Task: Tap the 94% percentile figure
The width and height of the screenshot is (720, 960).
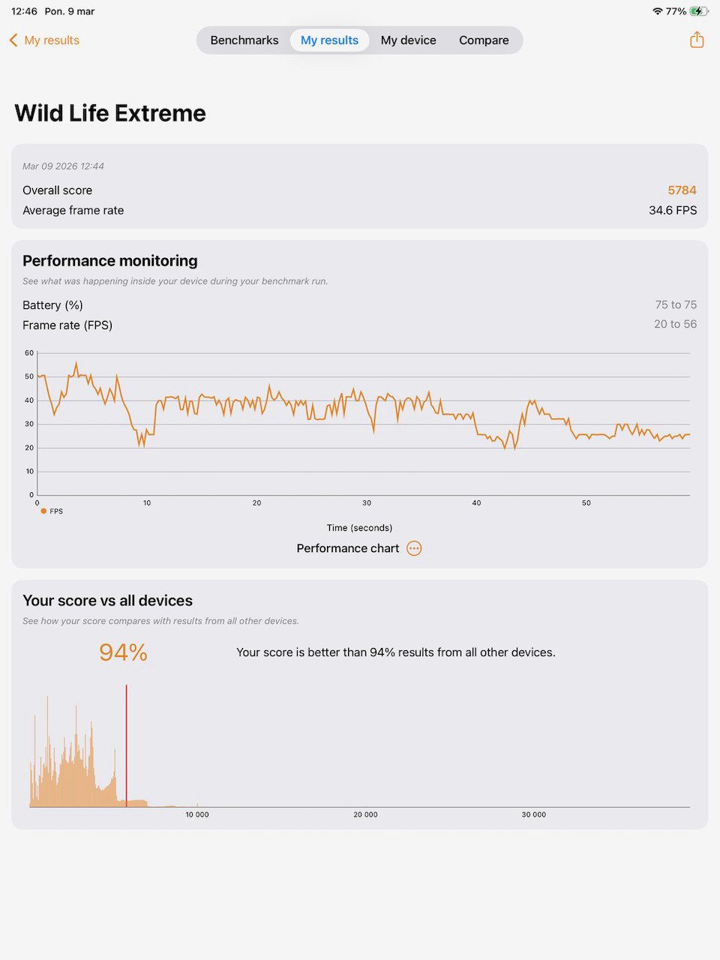Action: tap(123, 652)
